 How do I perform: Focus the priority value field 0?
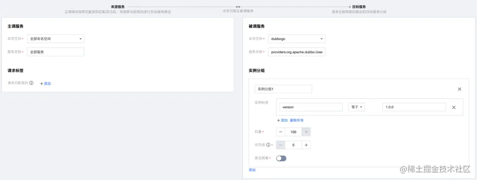[x=293, y=145]
